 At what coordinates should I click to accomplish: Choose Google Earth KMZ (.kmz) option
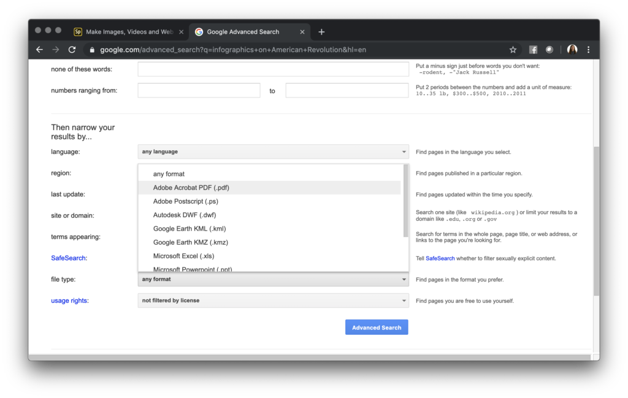tap(269, 242)
